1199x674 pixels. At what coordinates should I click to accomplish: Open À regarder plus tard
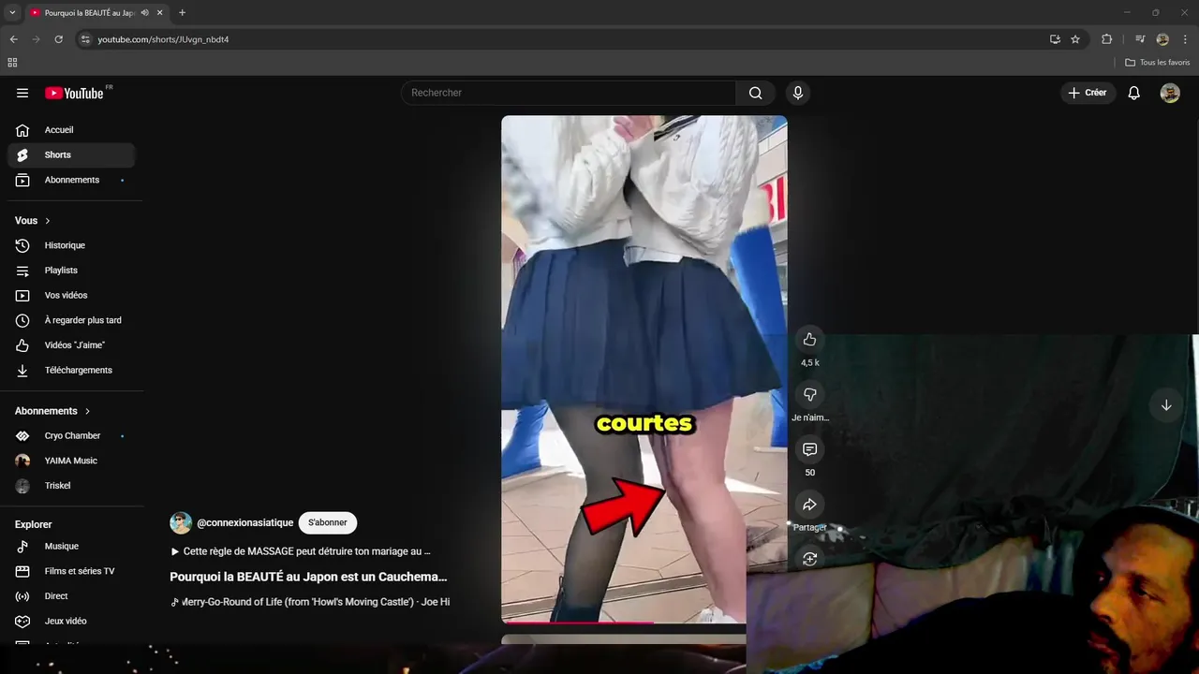click(71, 320)
